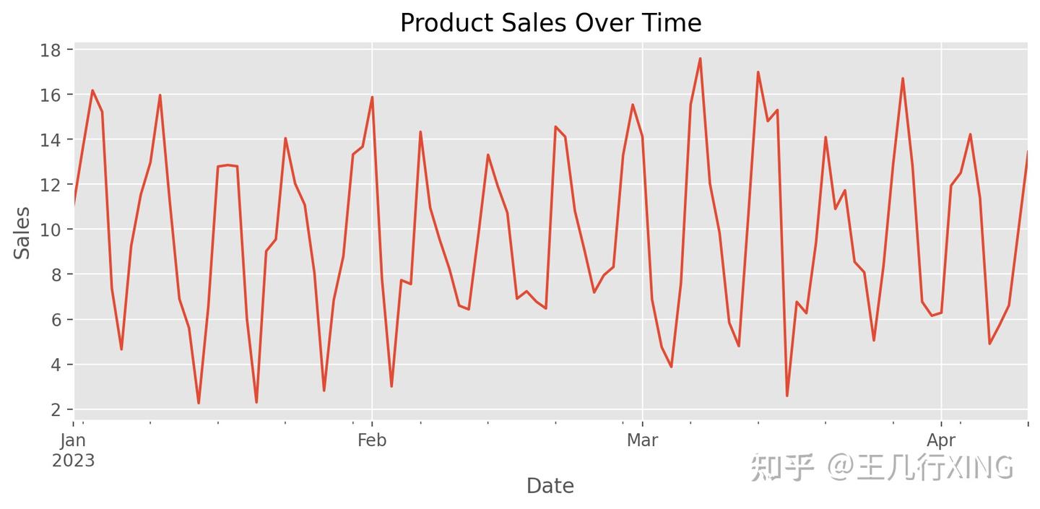Viewport: 1040px width, 509px height.
Task: Click the "Product Sales Over Time" chart title
Action: point(550,23)
